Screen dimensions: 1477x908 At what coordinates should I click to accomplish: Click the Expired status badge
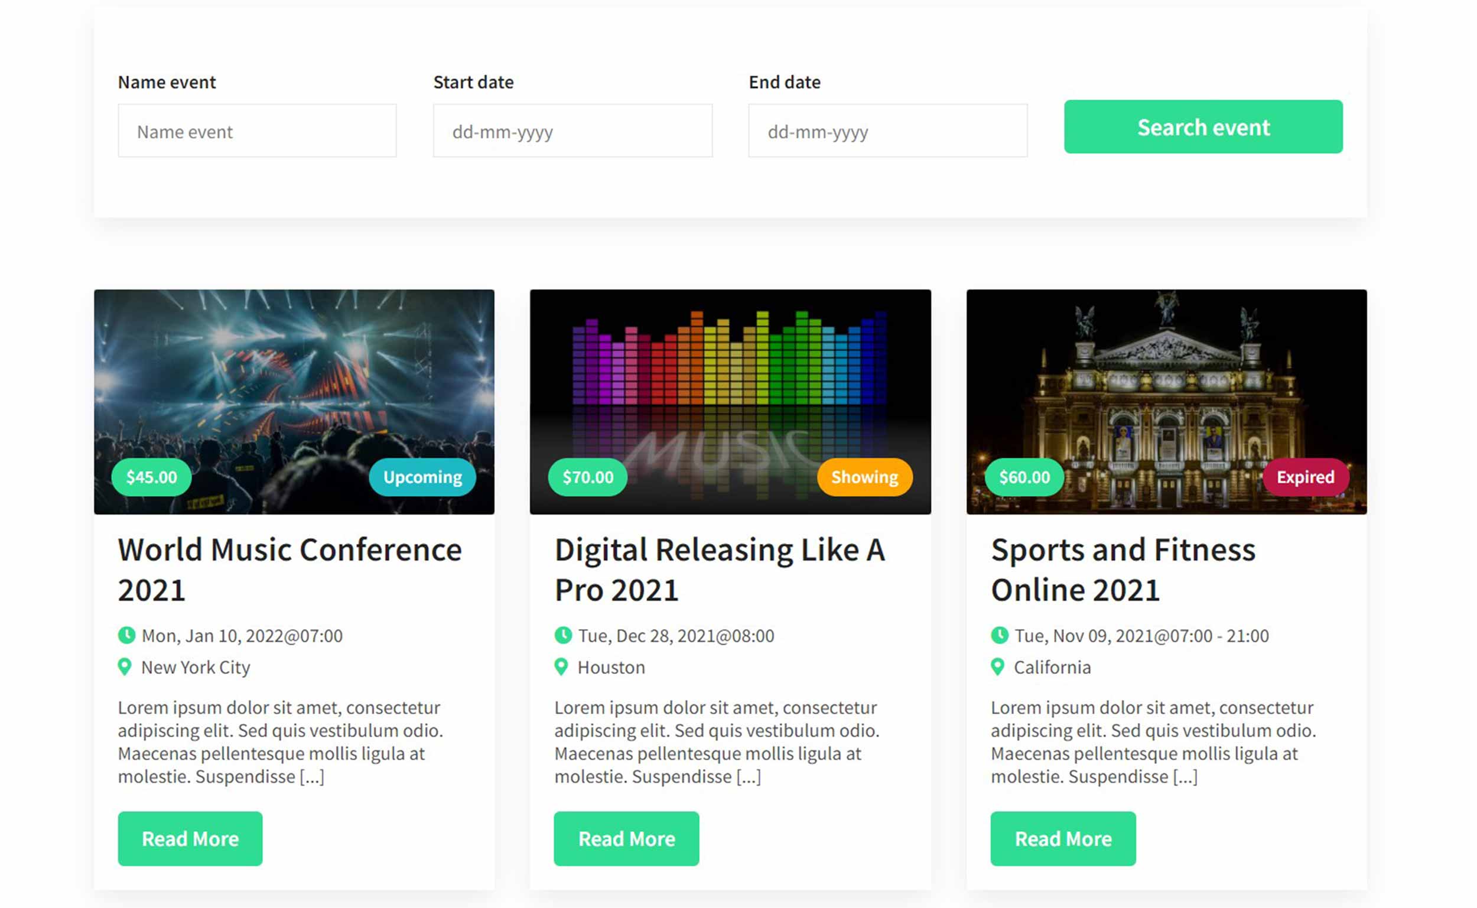point(1305,477)
